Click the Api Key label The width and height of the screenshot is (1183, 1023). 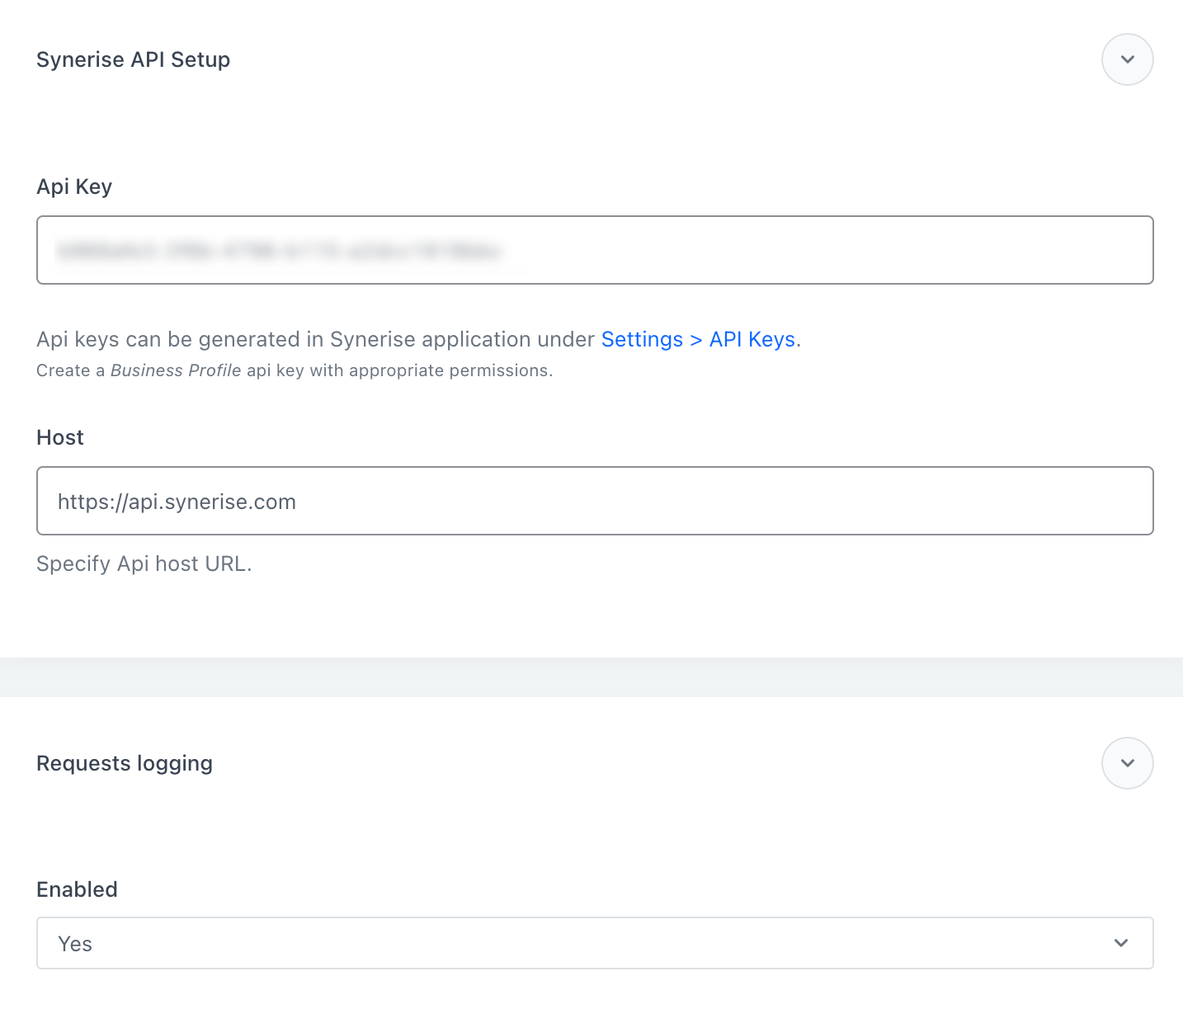tap(73, 186)
